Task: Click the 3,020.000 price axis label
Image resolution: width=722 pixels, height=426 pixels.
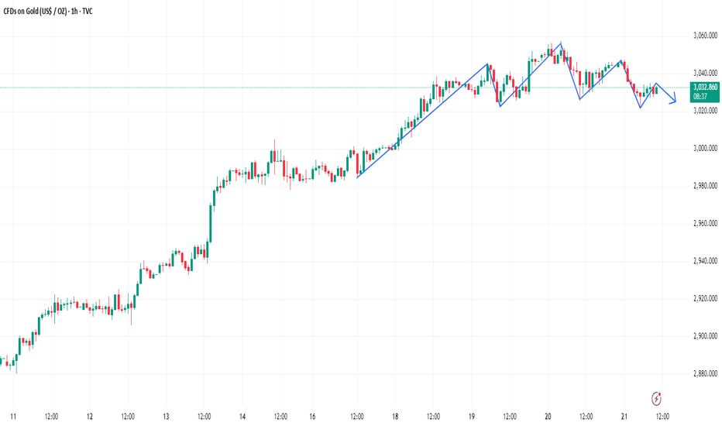Action: (706, 111)
